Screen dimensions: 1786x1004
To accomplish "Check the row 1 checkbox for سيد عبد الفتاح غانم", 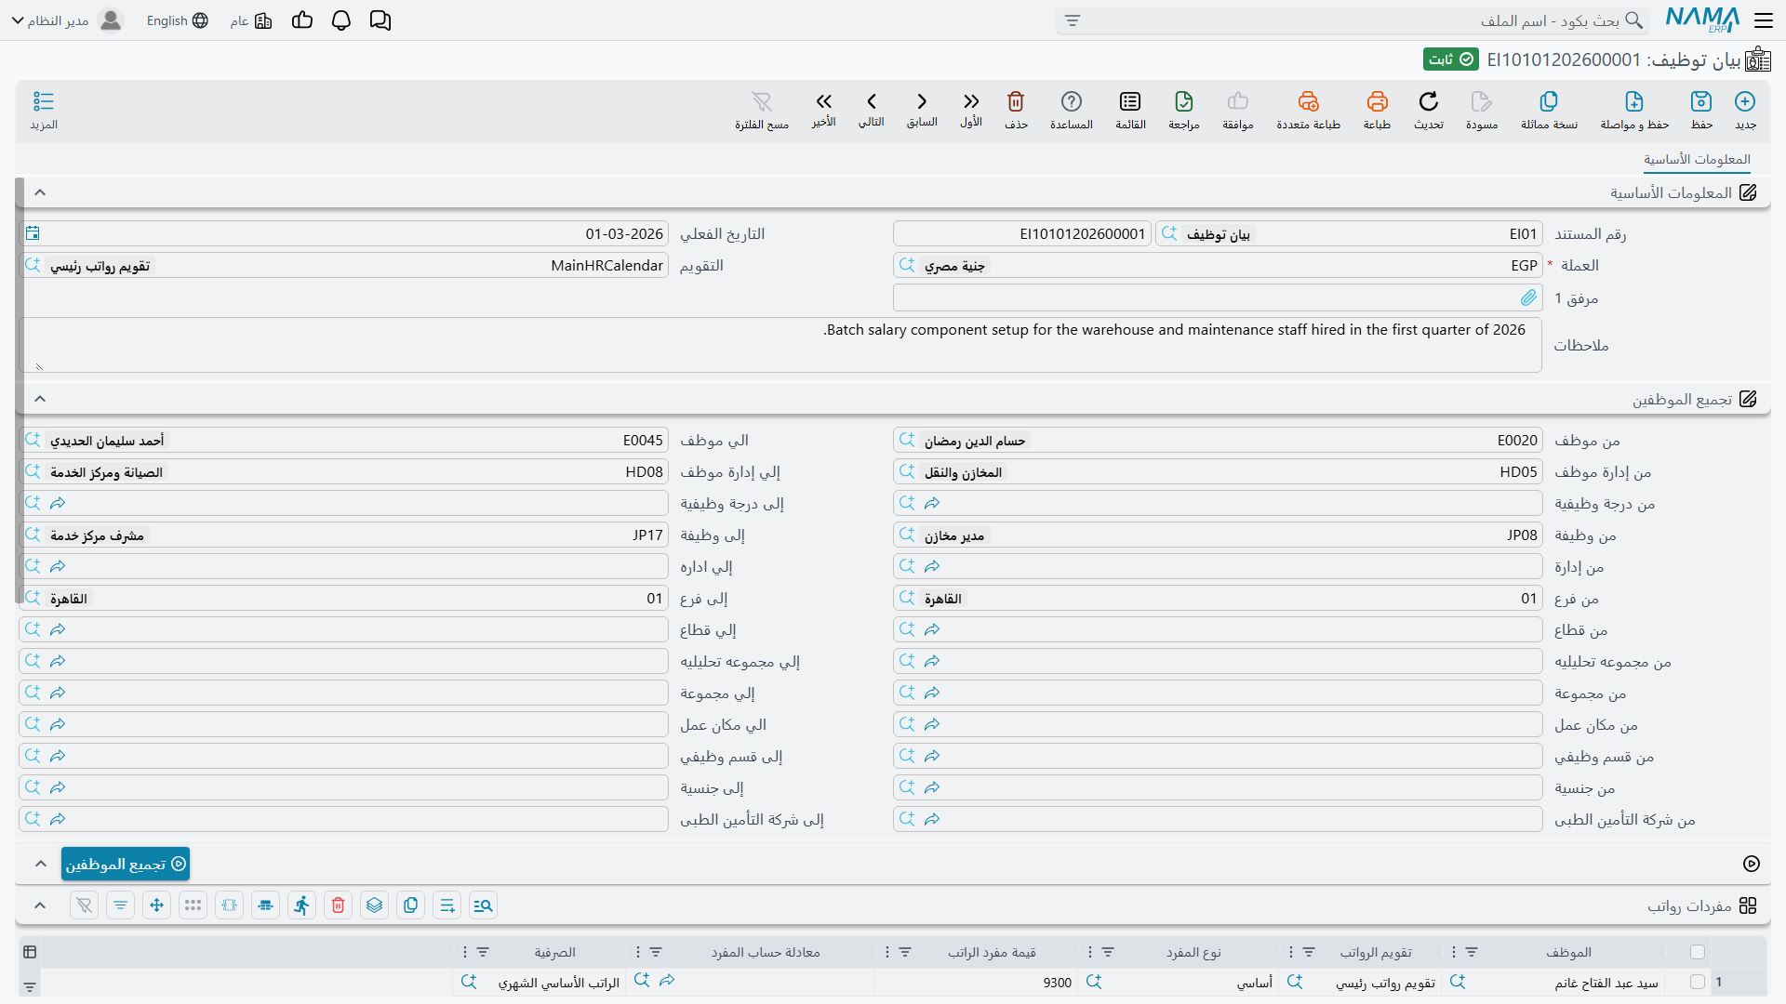I will coord(1698,982).
